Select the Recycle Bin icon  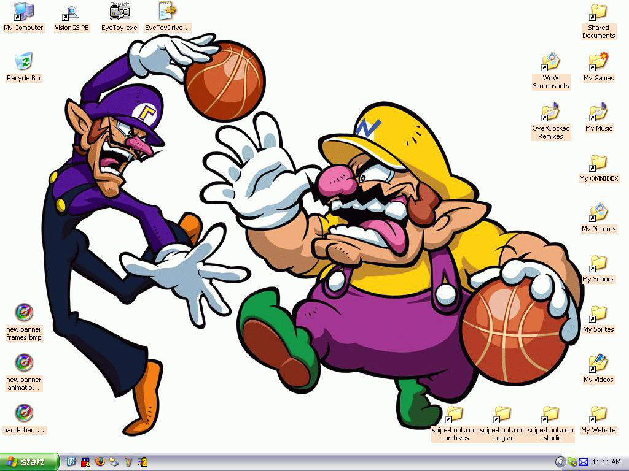24,62
